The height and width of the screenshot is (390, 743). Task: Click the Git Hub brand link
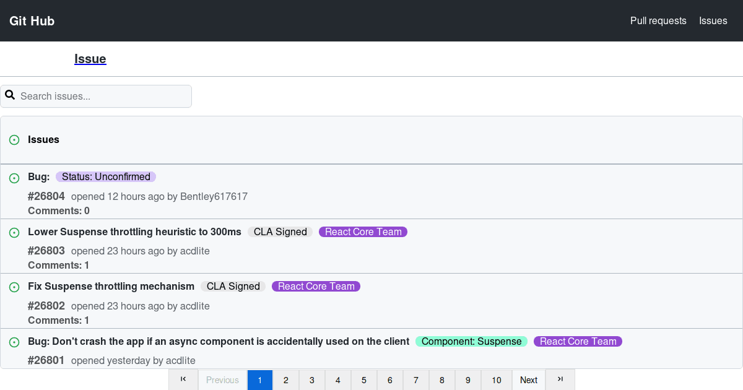(x=32, y=20)
